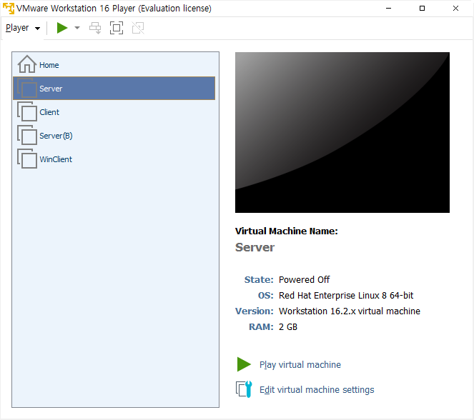Viewport: 474px width, 420px height.
Task: Select Home in the library list
Action: 114,64
